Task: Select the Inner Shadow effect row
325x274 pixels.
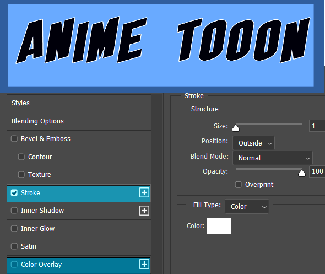Action: (79, 211)
